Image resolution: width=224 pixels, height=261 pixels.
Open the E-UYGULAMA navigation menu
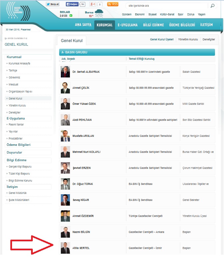click(x=127, y=25)
